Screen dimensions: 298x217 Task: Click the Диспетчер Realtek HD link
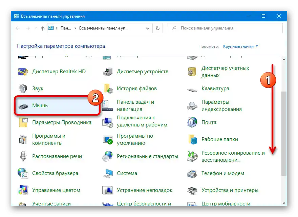click(59, 72)
